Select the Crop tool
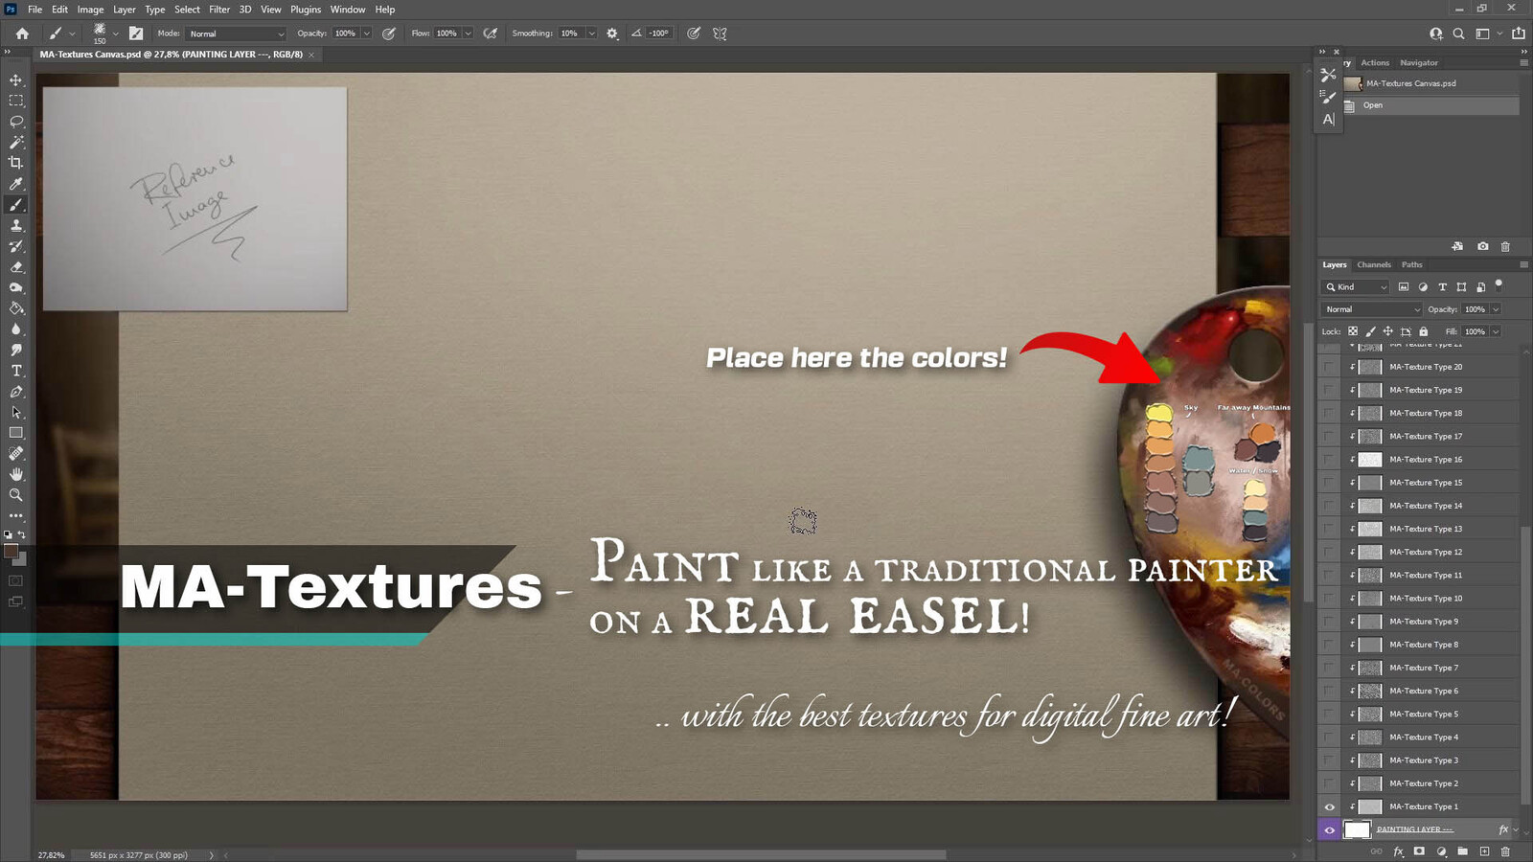Image resolution: width=1533 pixels, height=862 pixels. 15,163
